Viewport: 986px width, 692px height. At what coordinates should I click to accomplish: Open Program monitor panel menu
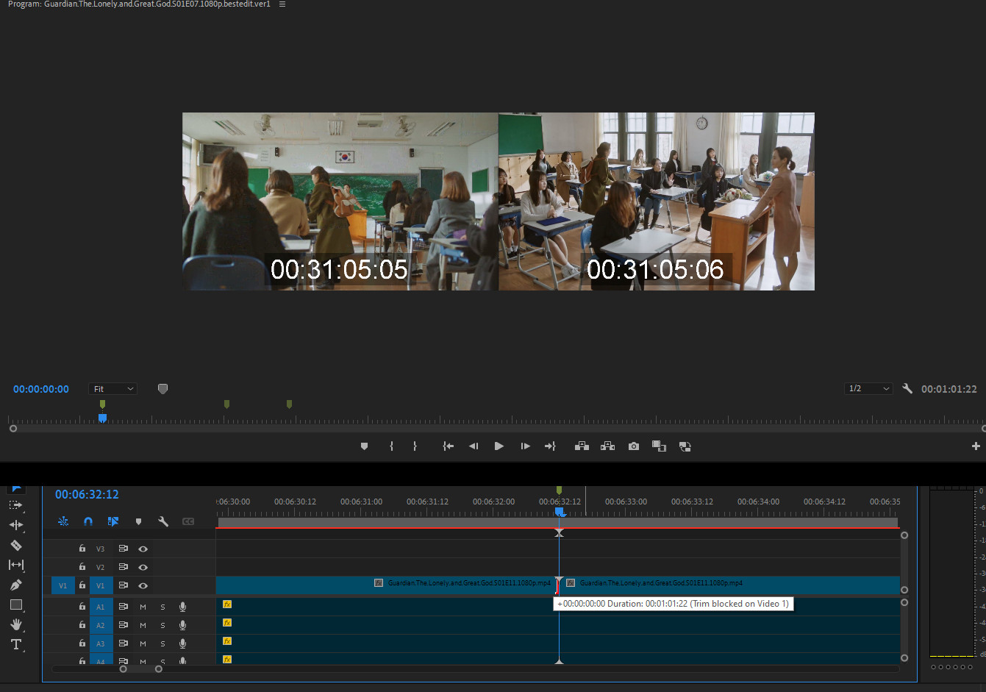[282, 4]
